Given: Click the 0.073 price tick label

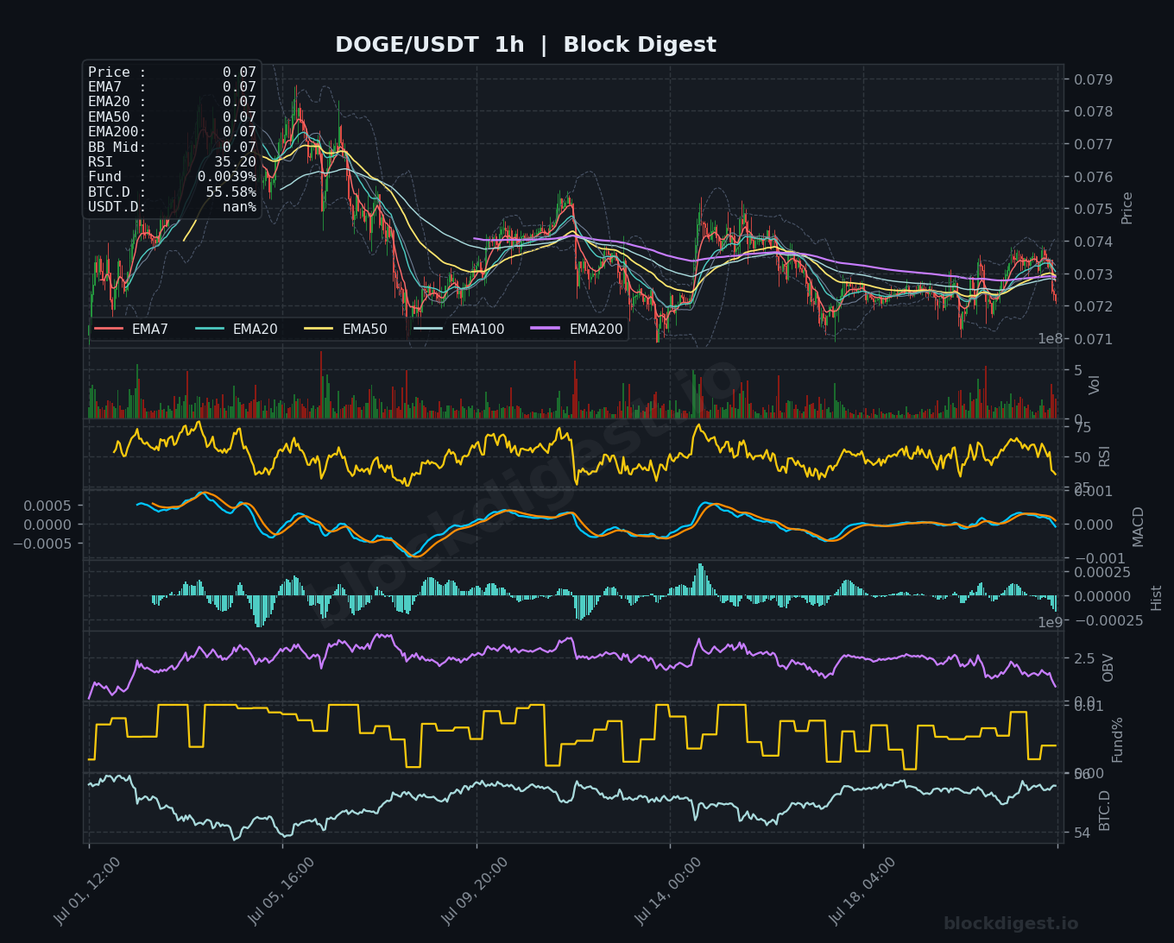Looking at the screenshot, I should click(1094, 274).
